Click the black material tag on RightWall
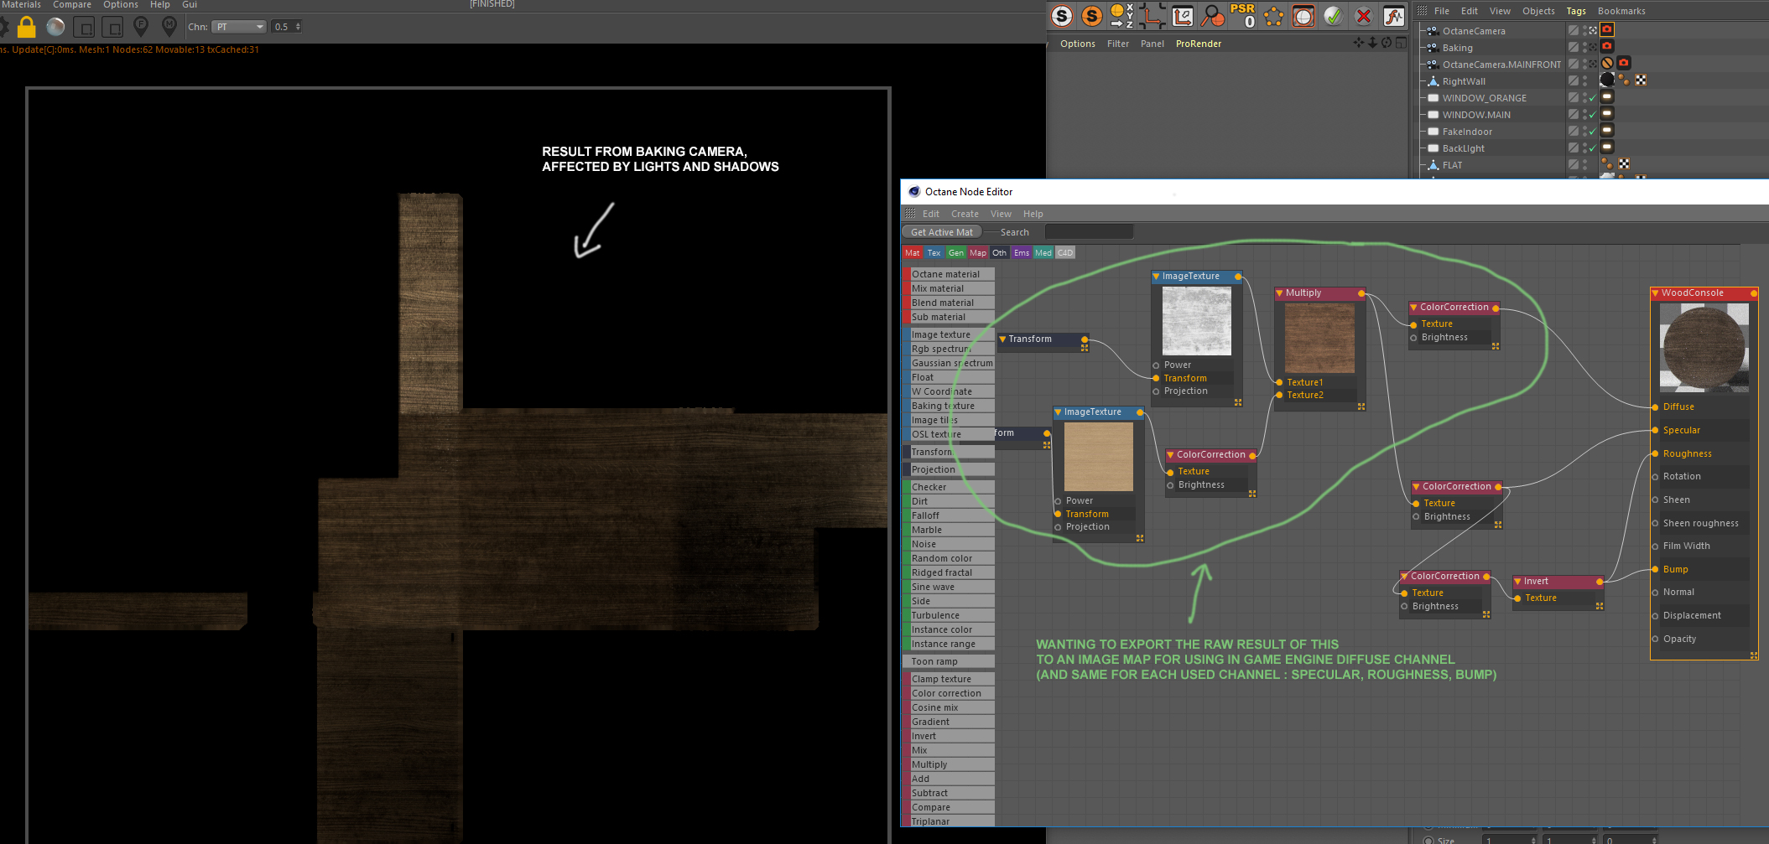 tap(1607, 80)
